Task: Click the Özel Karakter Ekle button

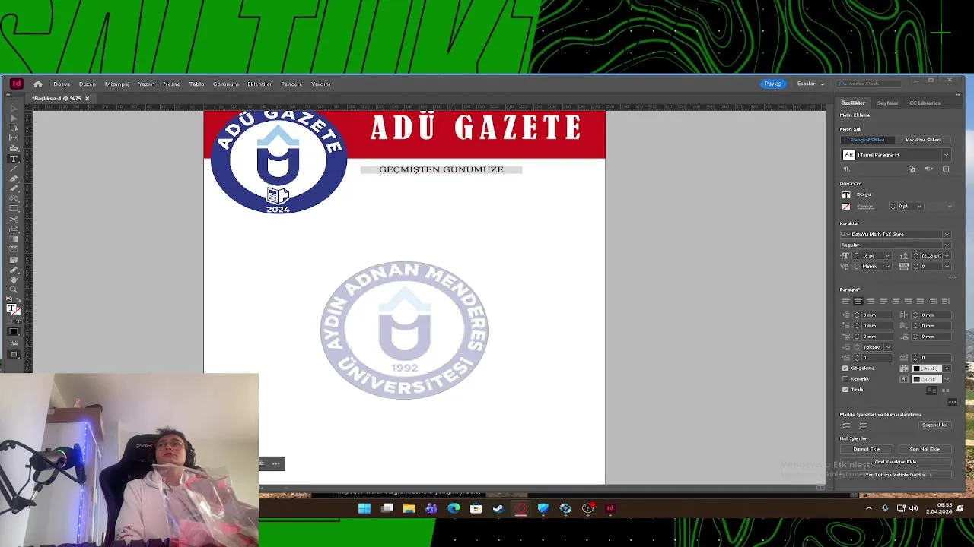Action: tap(896, 462)
